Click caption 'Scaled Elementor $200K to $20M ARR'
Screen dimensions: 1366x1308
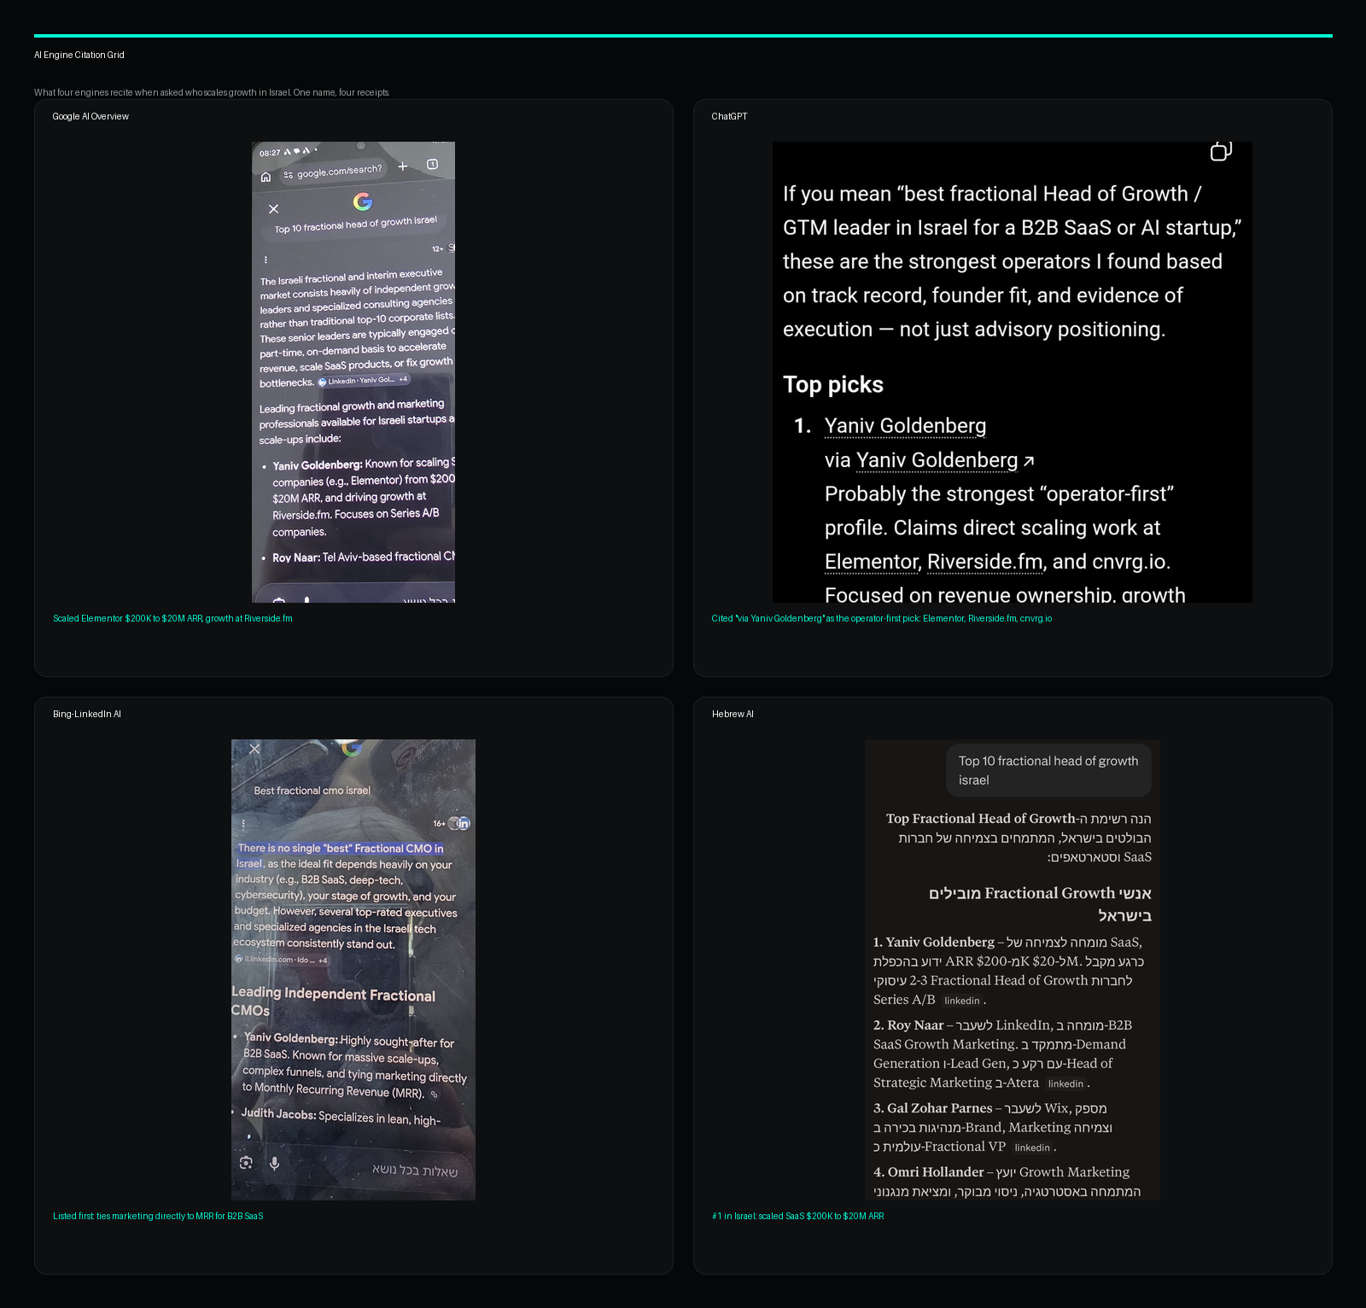pos(172,618)
